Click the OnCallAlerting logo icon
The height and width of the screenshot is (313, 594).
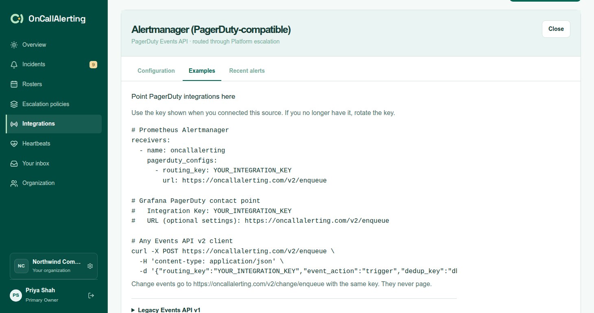(x=17, y=19)
